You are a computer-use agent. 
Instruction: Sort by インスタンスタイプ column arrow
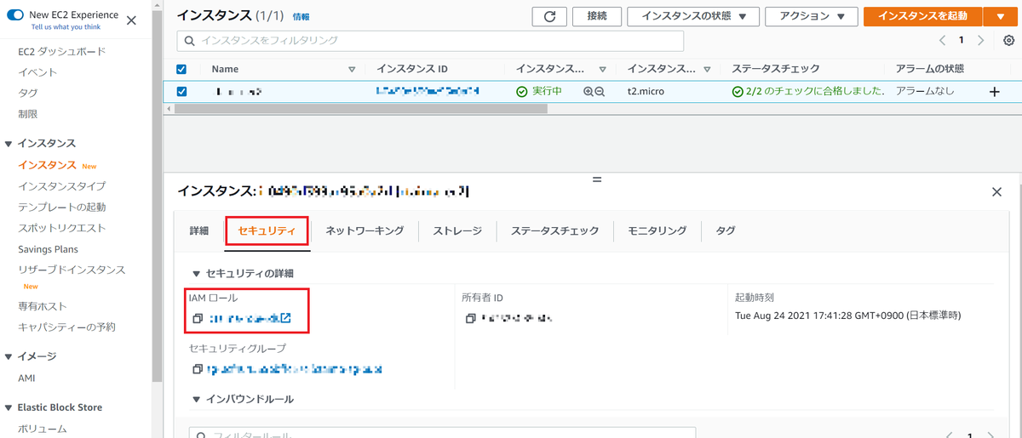click(708, 69)
